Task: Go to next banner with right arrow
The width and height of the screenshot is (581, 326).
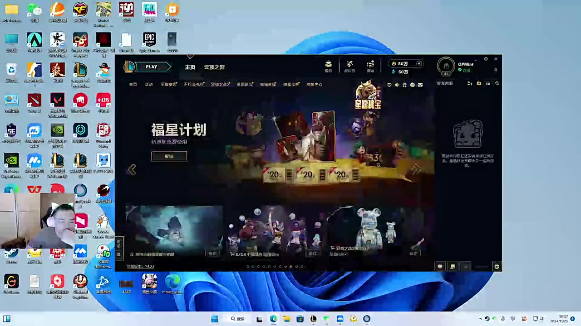Action: pyautogui.click(x=416, y=169)
